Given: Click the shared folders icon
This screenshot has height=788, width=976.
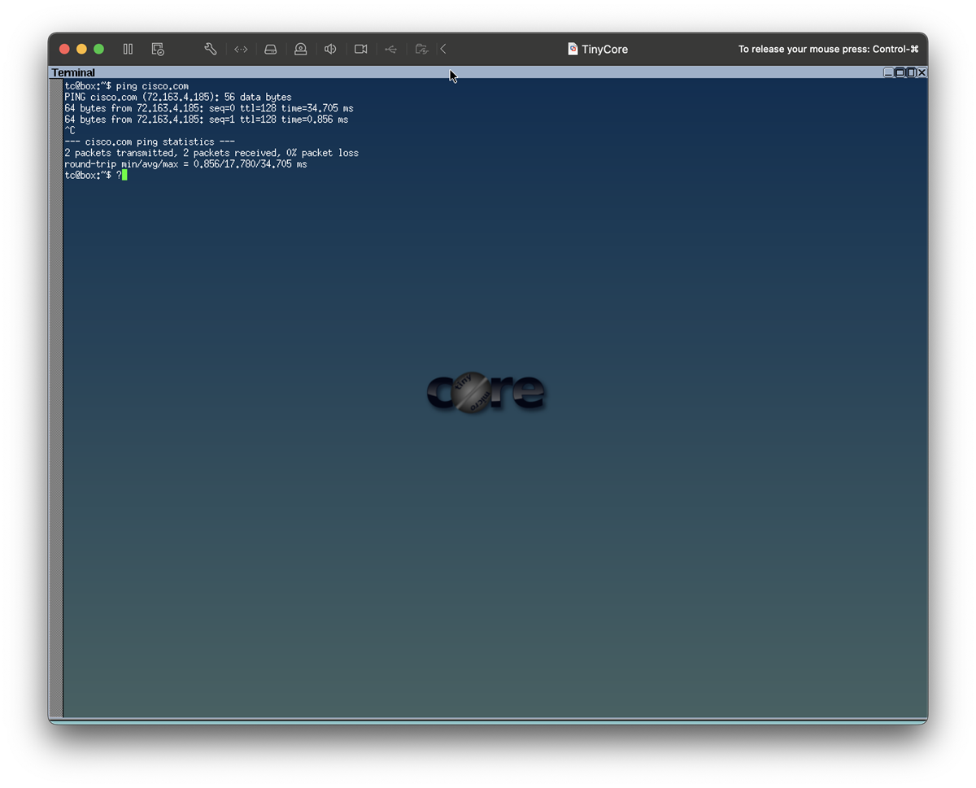Looking at the screenshot, I should tap(421, 49).
